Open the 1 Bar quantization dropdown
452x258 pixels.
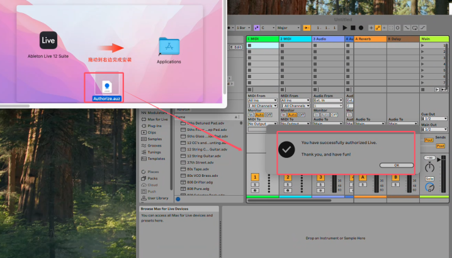(x=243, y=28)
